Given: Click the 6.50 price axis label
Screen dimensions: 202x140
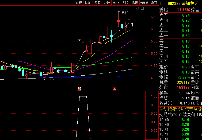Looking at the screenshot, I should point(154,17).
